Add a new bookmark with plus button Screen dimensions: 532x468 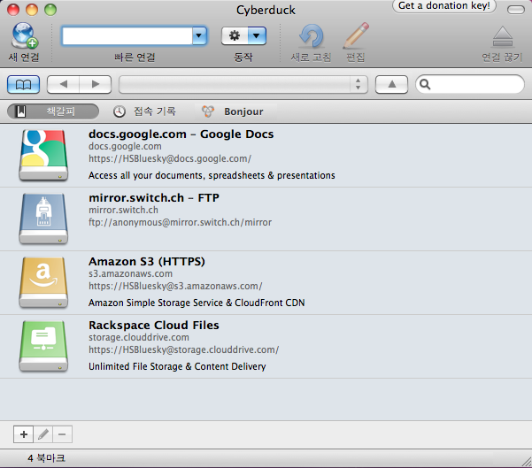point(24,434)
